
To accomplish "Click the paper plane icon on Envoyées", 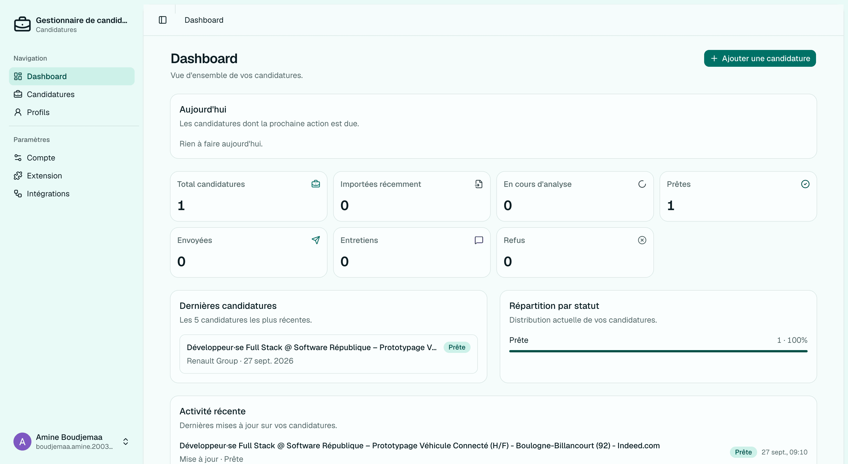I will pos(315,240).
